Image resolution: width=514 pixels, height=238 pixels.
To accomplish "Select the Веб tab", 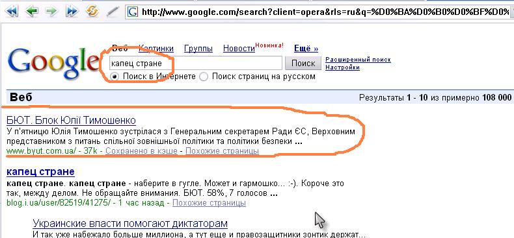I will (120, 49).
